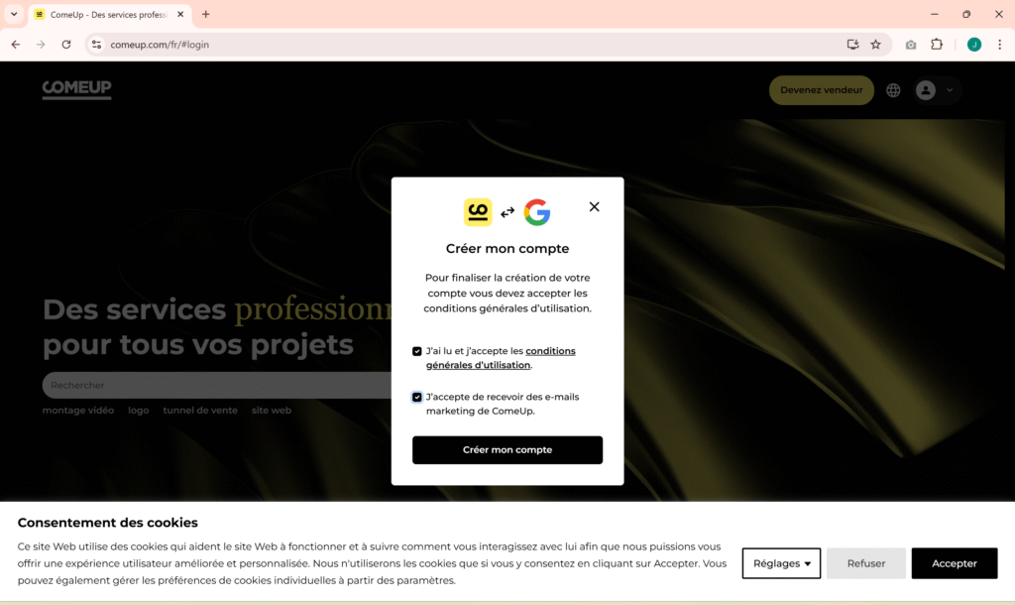The height and width of the screenshot is (605, 1015).
Task: Open the conditions générales d'utilisation link
Action: [550, 351]
